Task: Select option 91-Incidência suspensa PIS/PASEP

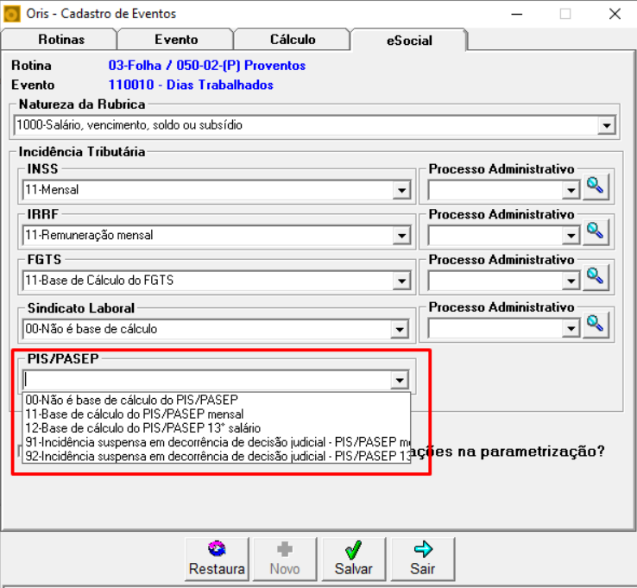Action: (x=217, y=442)
